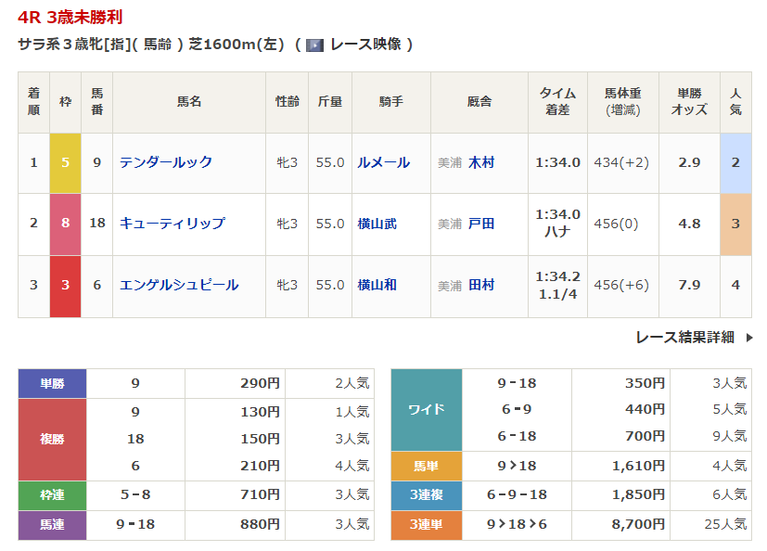This screenshot has height=551, width=767.
Task: Open horse キューティリップ's profile
Action: 172,224
